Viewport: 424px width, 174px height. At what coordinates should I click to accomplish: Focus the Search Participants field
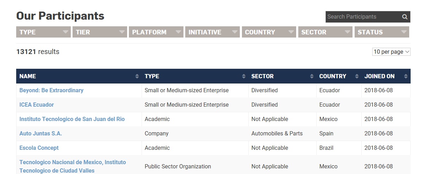pos(363,17)
